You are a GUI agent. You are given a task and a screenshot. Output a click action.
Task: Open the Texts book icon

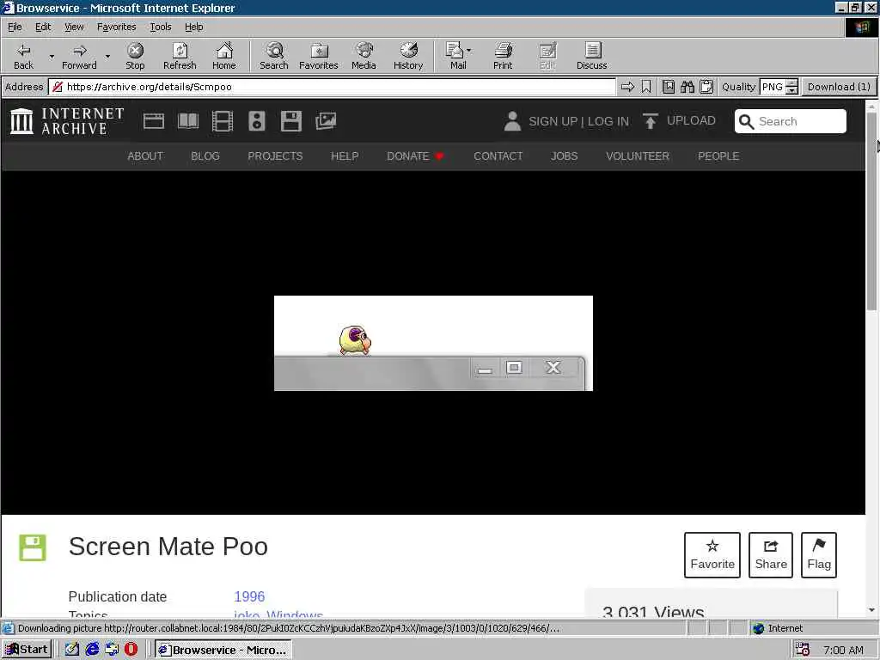188,121
